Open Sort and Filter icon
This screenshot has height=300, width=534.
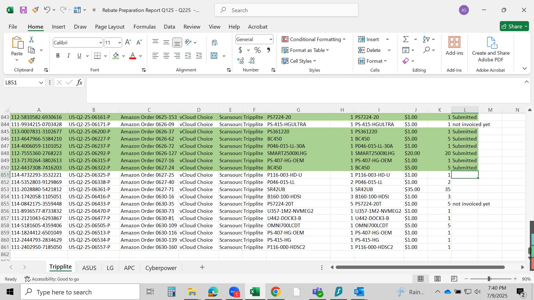426,39
